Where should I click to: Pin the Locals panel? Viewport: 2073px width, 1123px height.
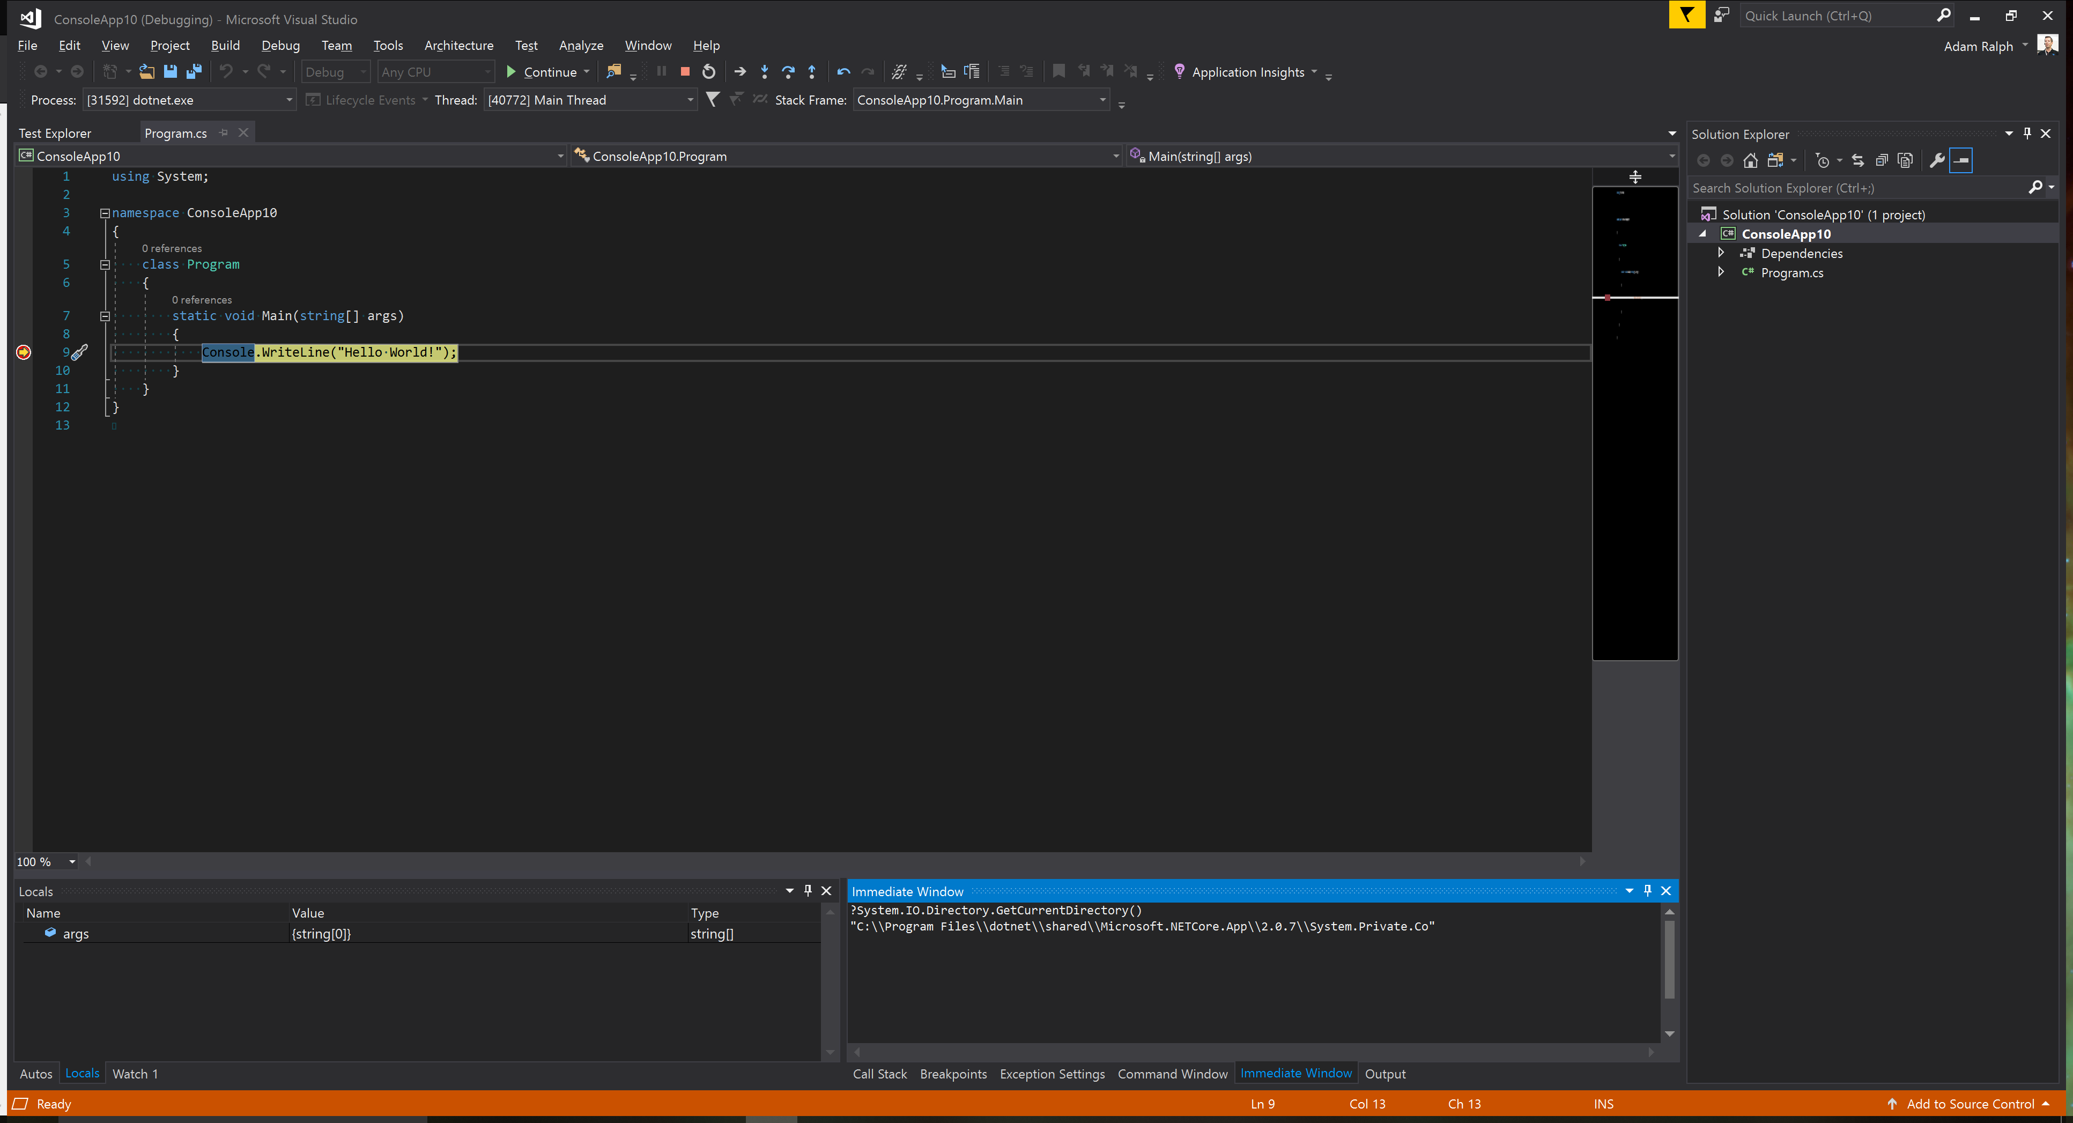coord(808,890)
